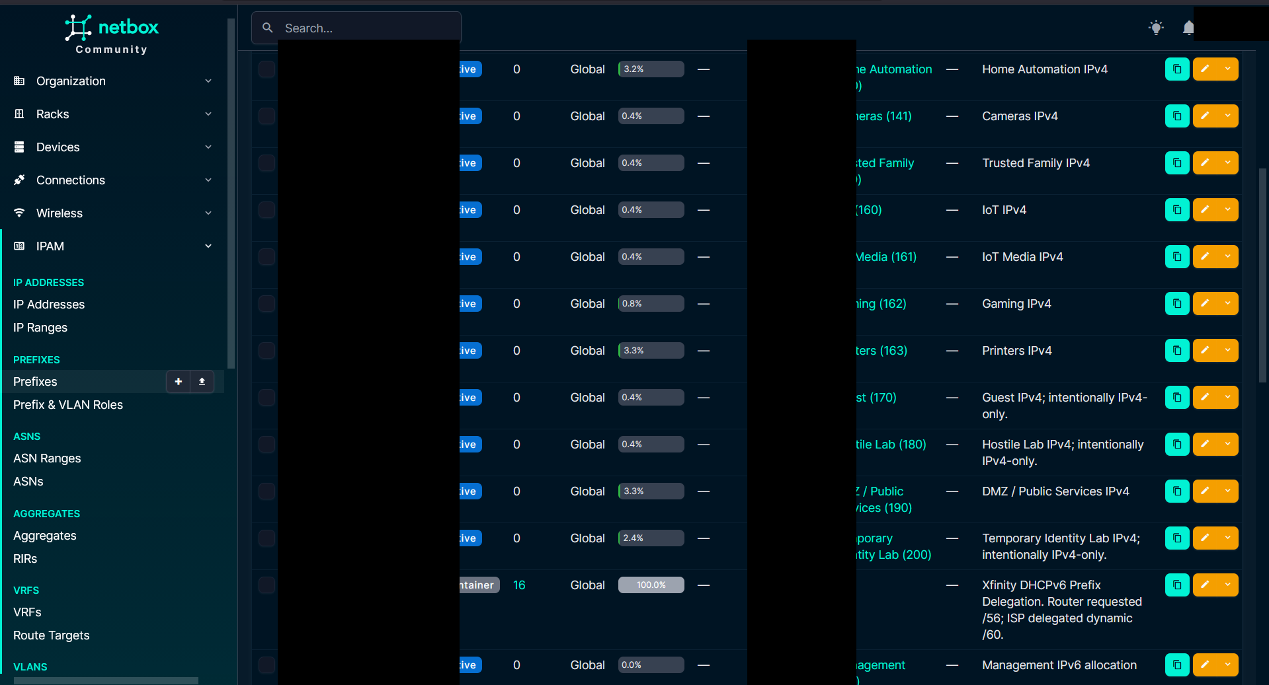Click the 100.0% utilization bar
The height and width of the screenshot is (685, 1269).
click(x=651, y=585)
